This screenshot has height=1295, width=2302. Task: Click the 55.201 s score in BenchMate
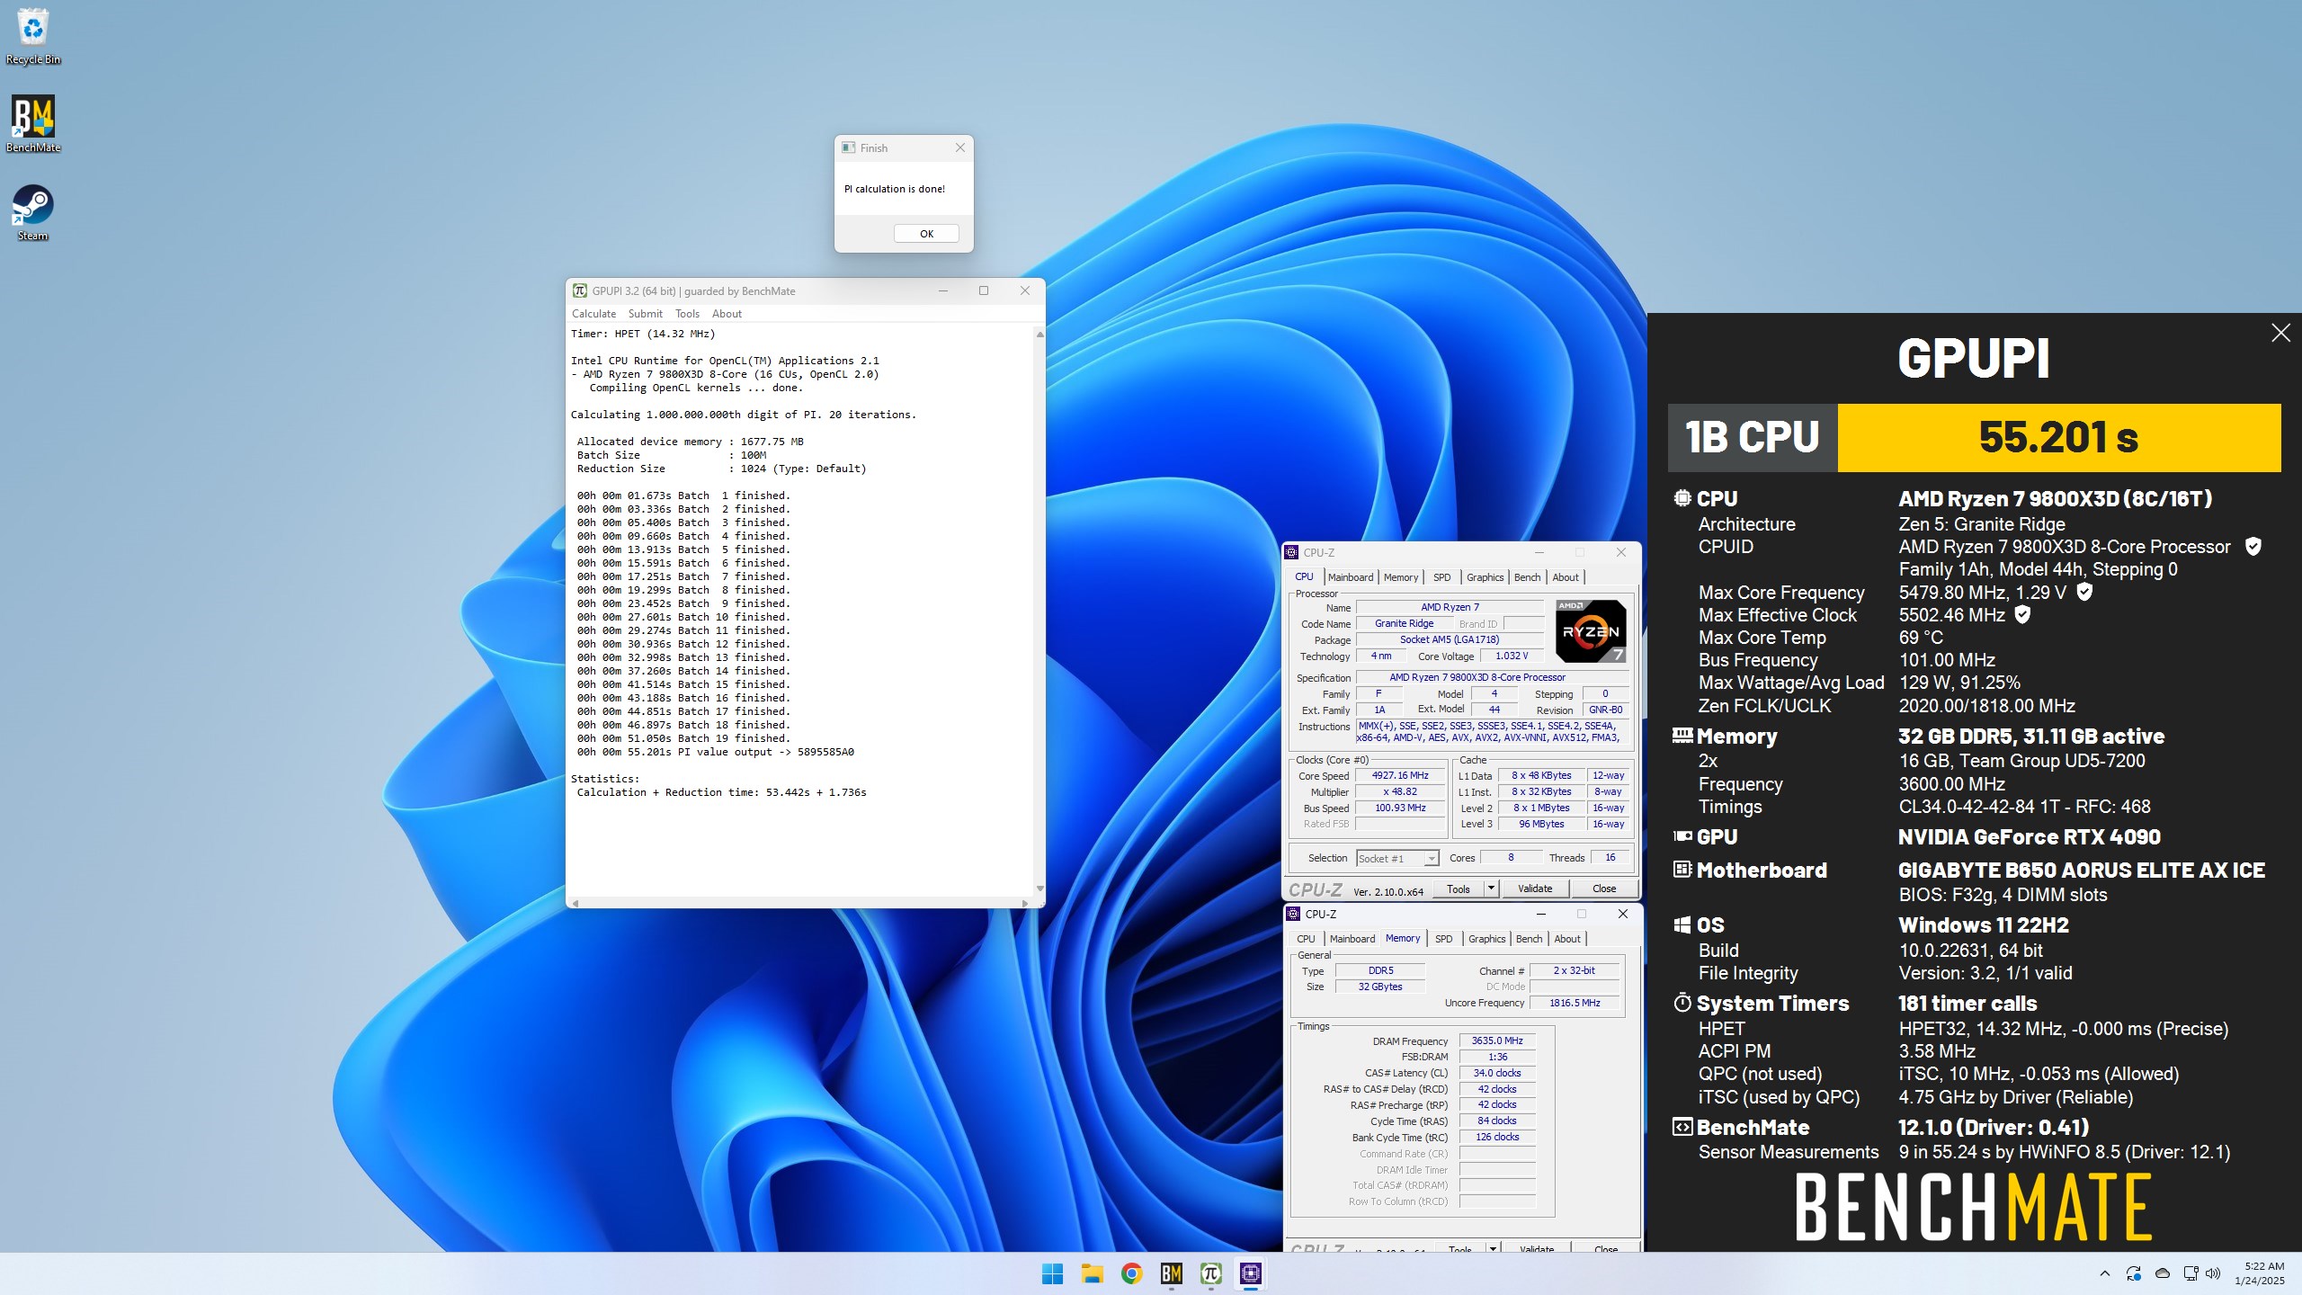2058,437
